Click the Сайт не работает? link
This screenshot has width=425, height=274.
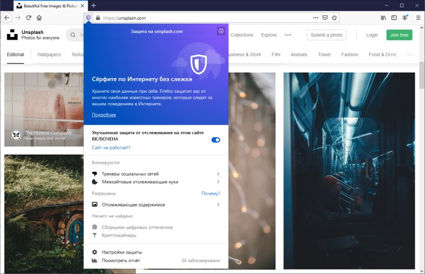coord(111,148)
